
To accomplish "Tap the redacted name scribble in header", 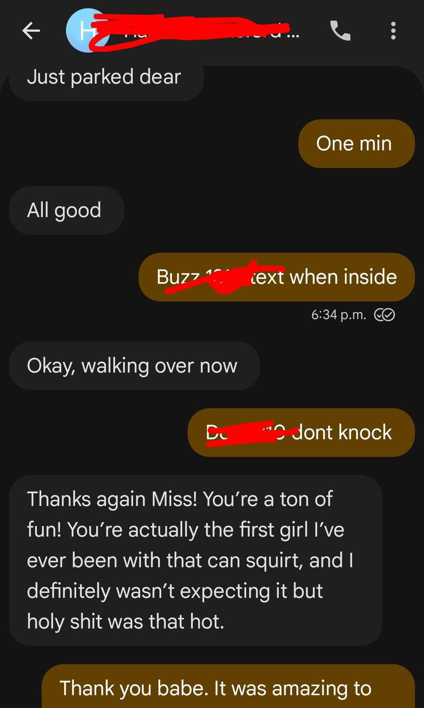I will coord(190,31).
